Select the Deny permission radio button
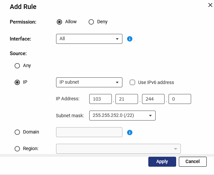The image size is (214, 175). point(91,22)
